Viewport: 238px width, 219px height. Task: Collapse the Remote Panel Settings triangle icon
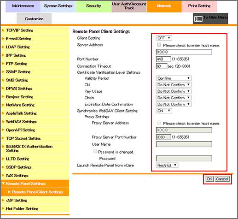click(x=3, y=183)
